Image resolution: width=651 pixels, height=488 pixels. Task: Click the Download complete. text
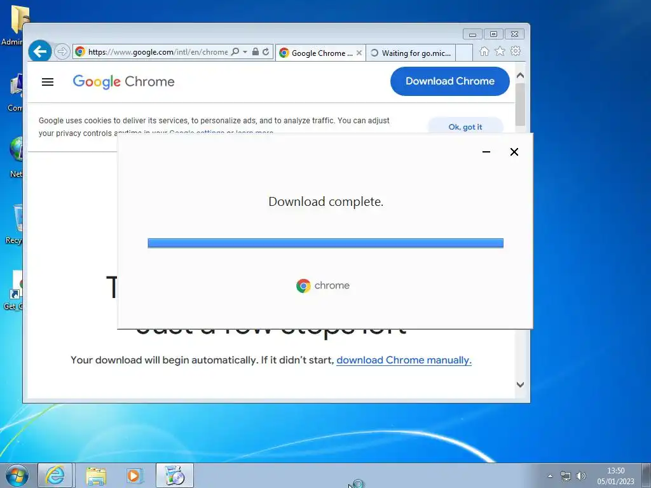pos(326,201)
